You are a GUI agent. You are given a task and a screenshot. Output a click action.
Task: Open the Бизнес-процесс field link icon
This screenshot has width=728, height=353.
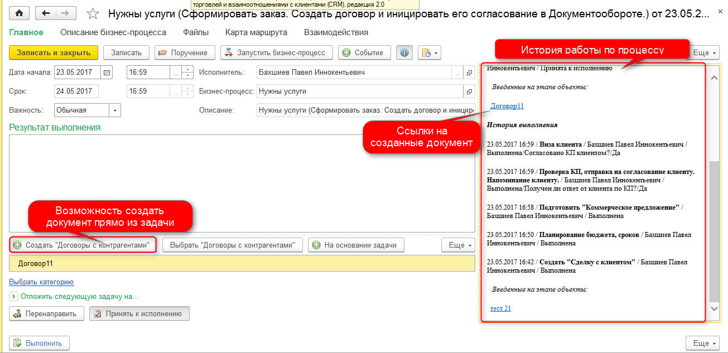469,91
